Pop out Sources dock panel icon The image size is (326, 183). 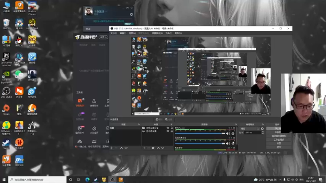(171, 124)
